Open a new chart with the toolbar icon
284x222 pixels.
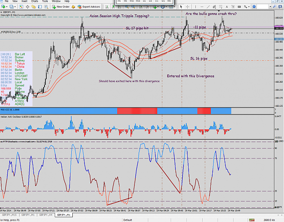(x=3, y=7)
